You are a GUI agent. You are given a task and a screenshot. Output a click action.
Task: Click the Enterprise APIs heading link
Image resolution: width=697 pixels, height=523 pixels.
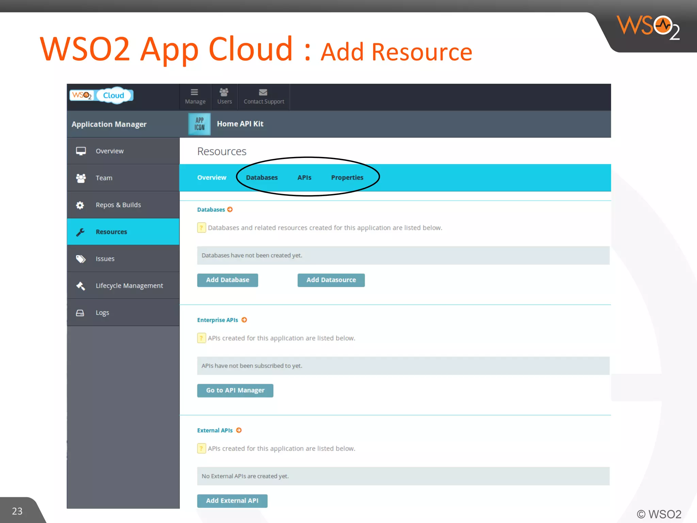click(217, 320)
